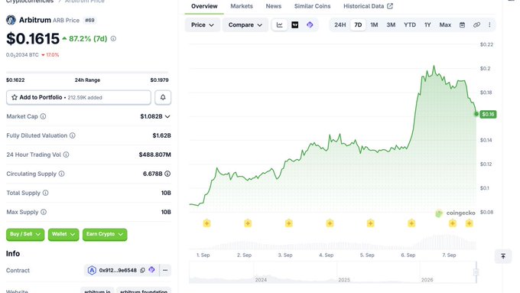Copy the contract address icon
Screen dimensions: 520x293
(x=142, y=271)
